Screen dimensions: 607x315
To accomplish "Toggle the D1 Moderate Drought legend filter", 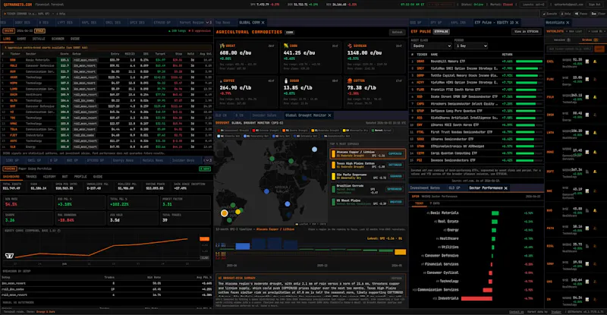I will pyautogui.click(x=326, y=131).
